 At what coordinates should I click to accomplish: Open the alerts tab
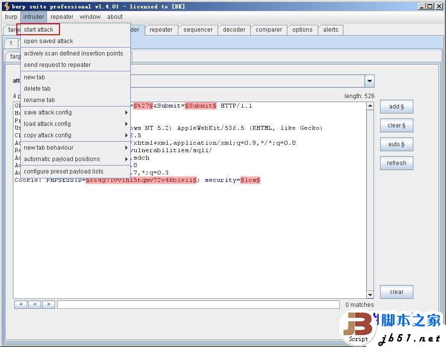[x=331, y=30]
